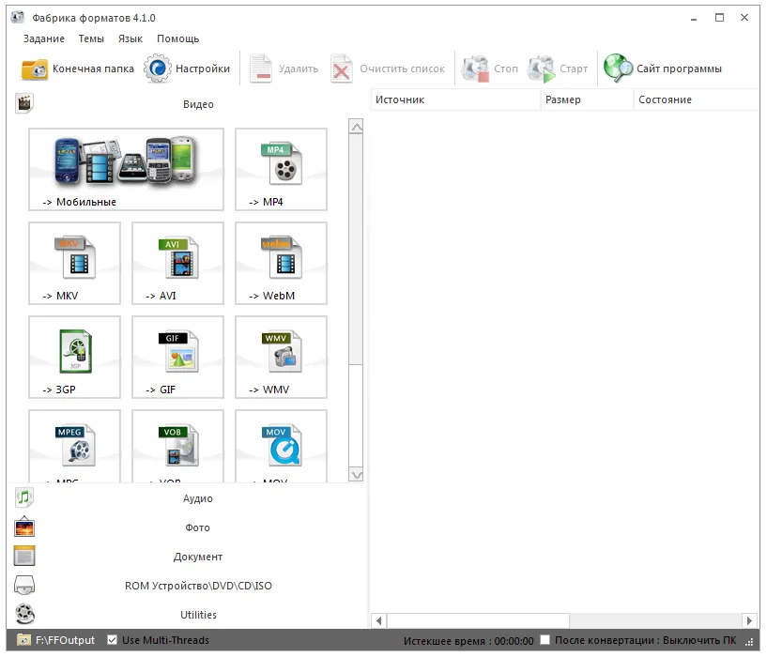
Task: Enable the После конвертации shutdown checkbox
Action: [x=545, y=641]
